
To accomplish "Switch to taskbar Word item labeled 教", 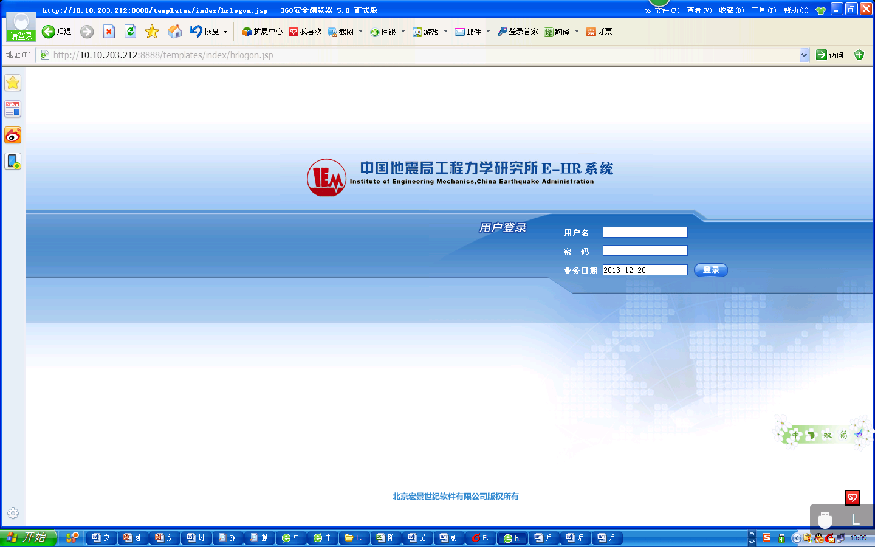I will click(449, 538).
